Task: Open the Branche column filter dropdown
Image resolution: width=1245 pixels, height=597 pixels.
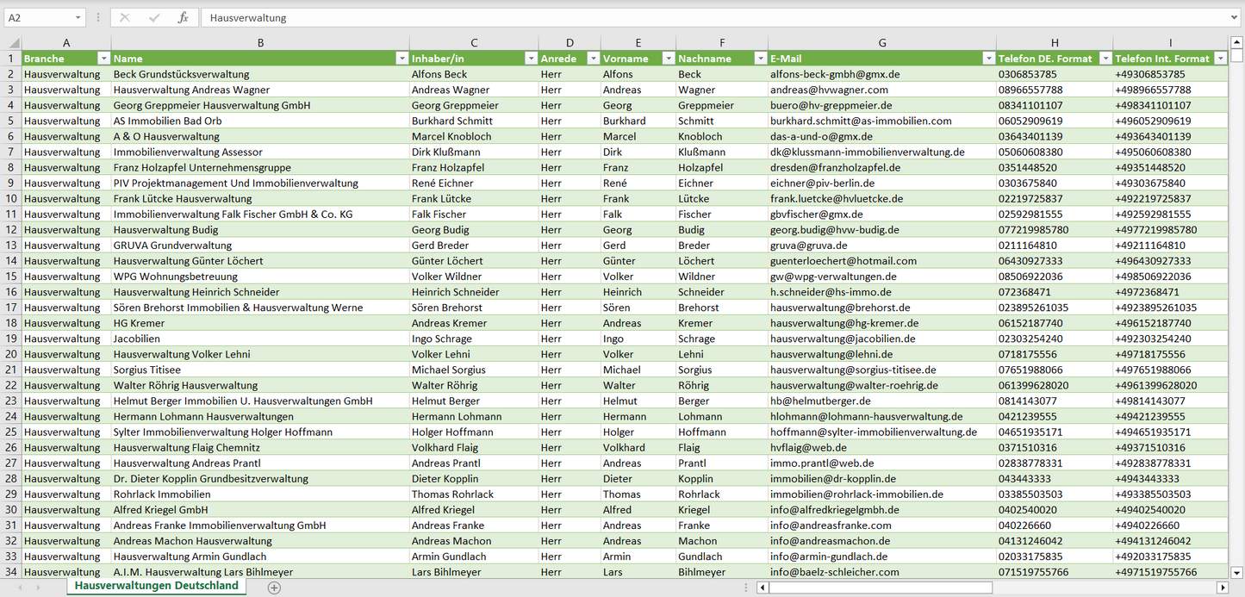Action: pyautogui.click(x=103, y=59)
